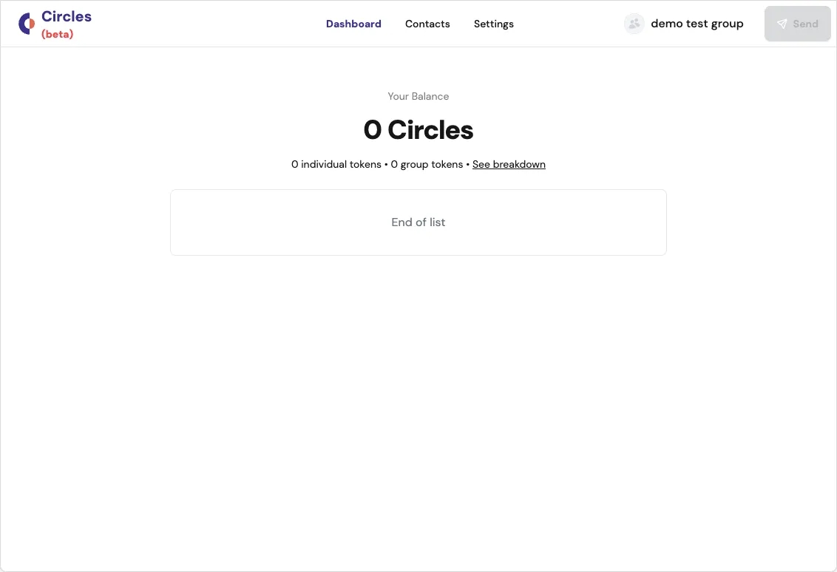Click the 0 individual tokens text
The image size is (837, 572).
[x=336, y=164]
